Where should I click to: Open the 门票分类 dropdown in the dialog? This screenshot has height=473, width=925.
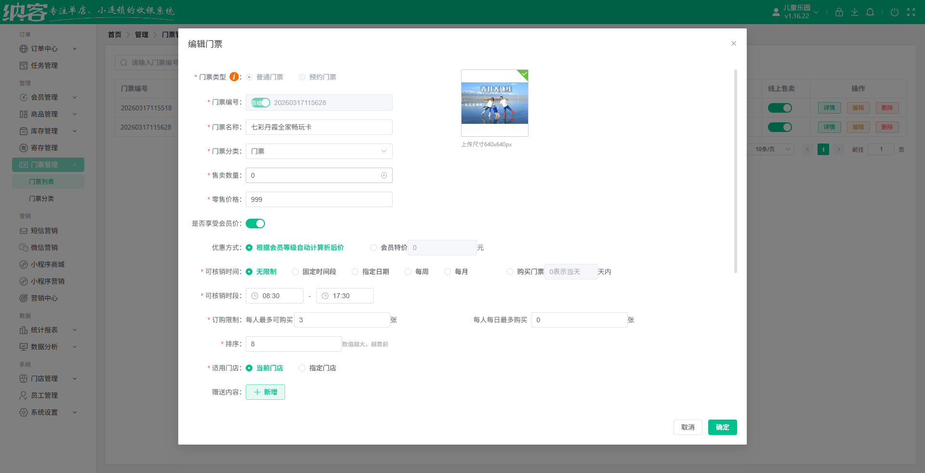click(x=318, y=151)
